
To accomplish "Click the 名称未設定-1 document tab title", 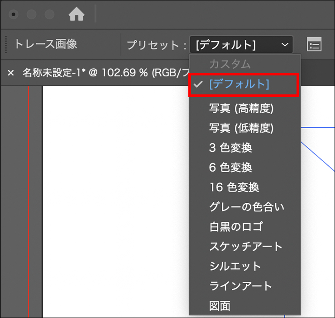I will coord(104,73).
